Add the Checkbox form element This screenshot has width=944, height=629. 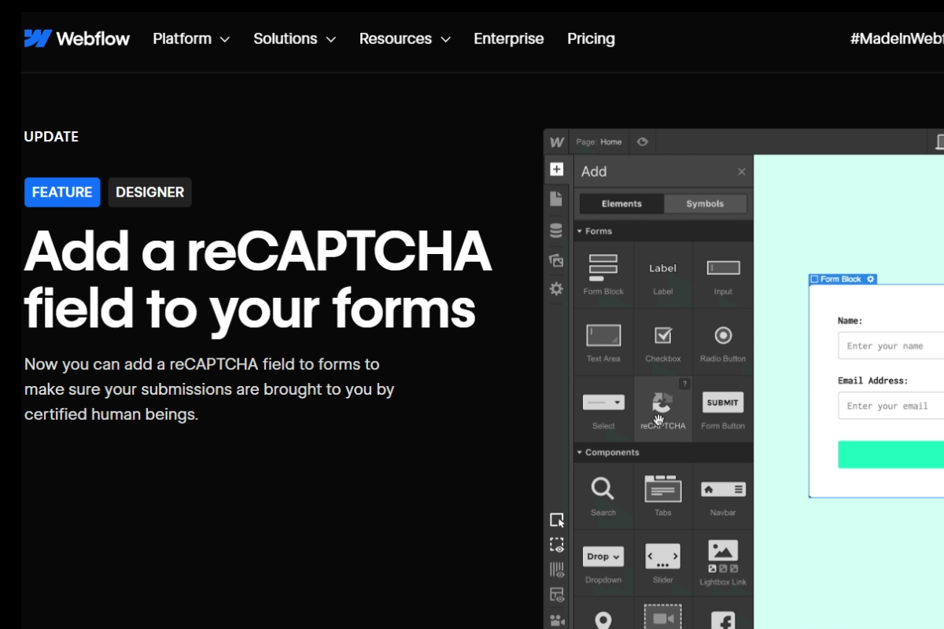tap(663, 340)
